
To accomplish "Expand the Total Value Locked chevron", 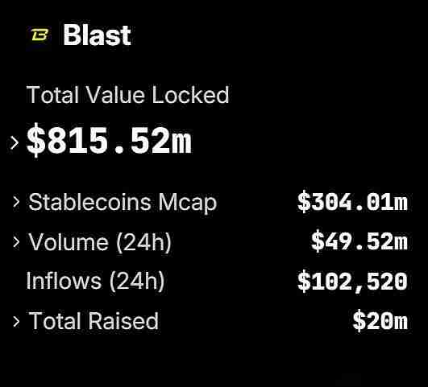I will (15, 142).
